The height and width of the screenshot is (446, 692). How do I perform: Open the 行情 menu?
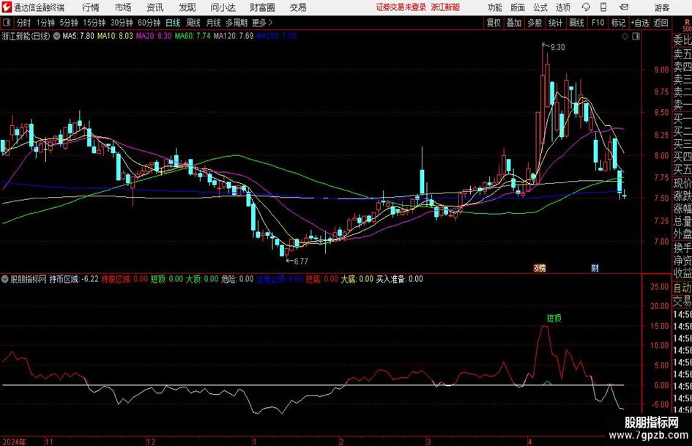(91, 7)
